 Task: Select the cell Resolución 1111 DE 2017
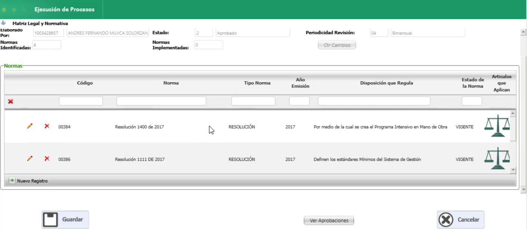[x=140, y=159]
